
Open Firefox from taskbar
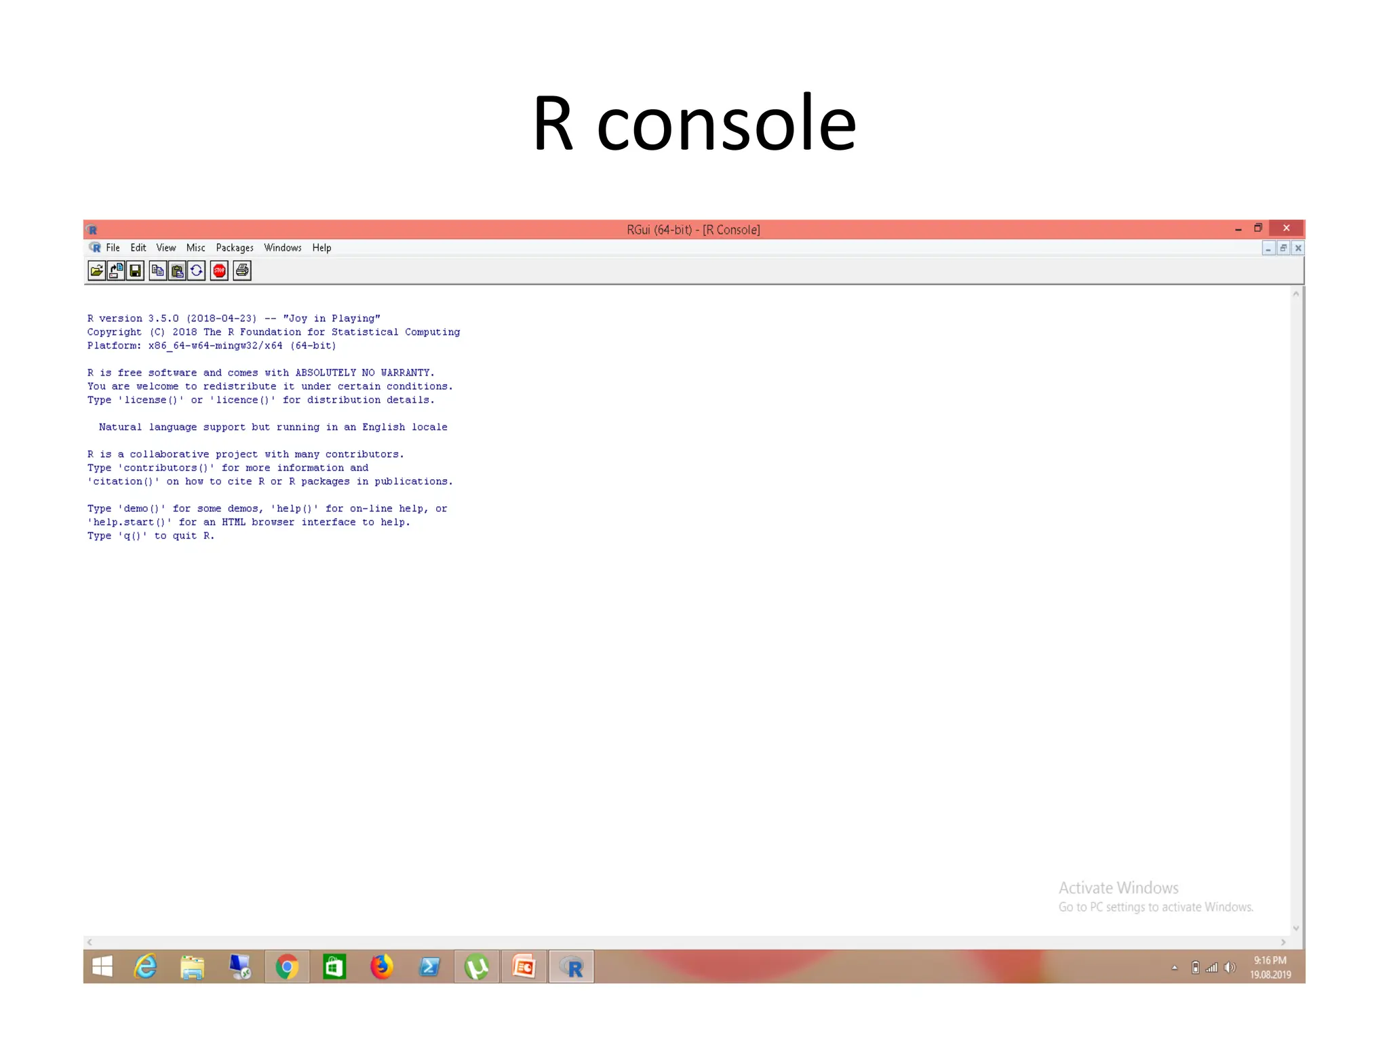tap(382, 967)
